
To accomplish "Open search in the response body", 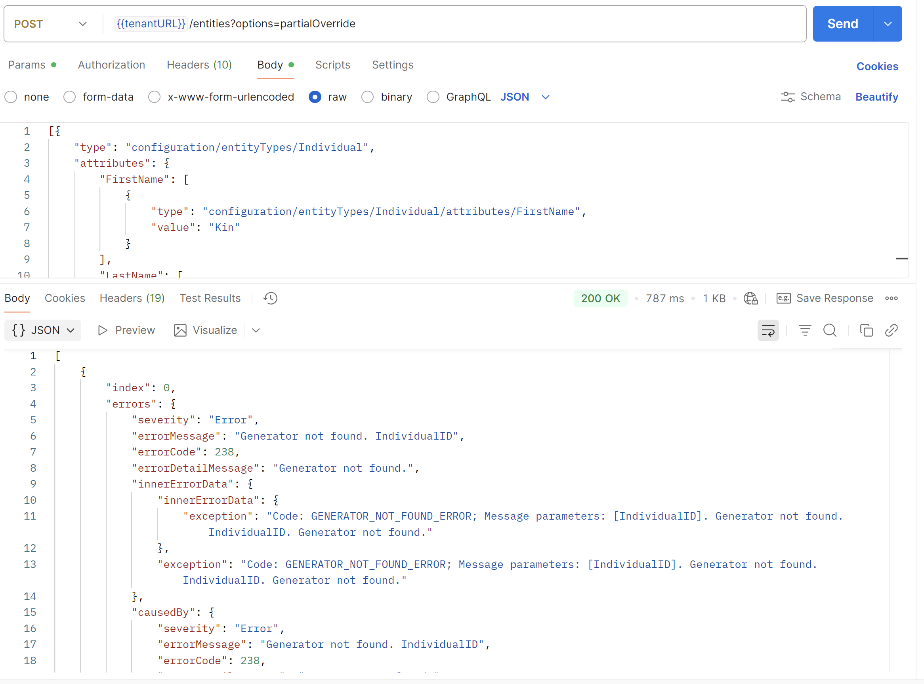I will [830, 330].
